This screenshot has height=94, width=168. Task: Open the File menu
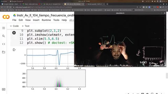pyautogui.click(x=14, y=20)
